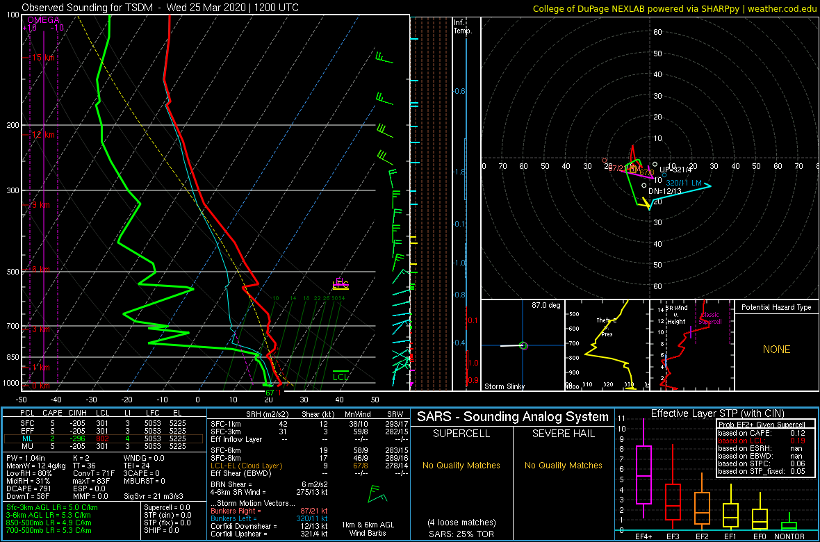Click the magenta OMEGA label

pyautogui.click(x=43, y=20)
